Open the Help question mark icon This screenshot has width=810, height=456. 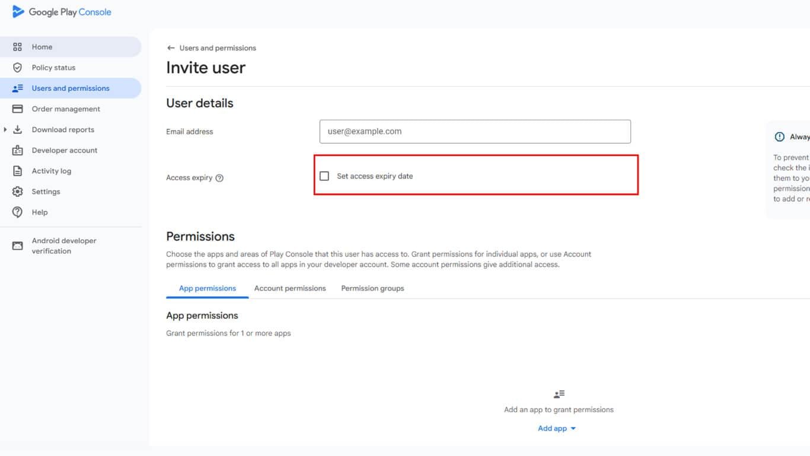tap(17, 212)
